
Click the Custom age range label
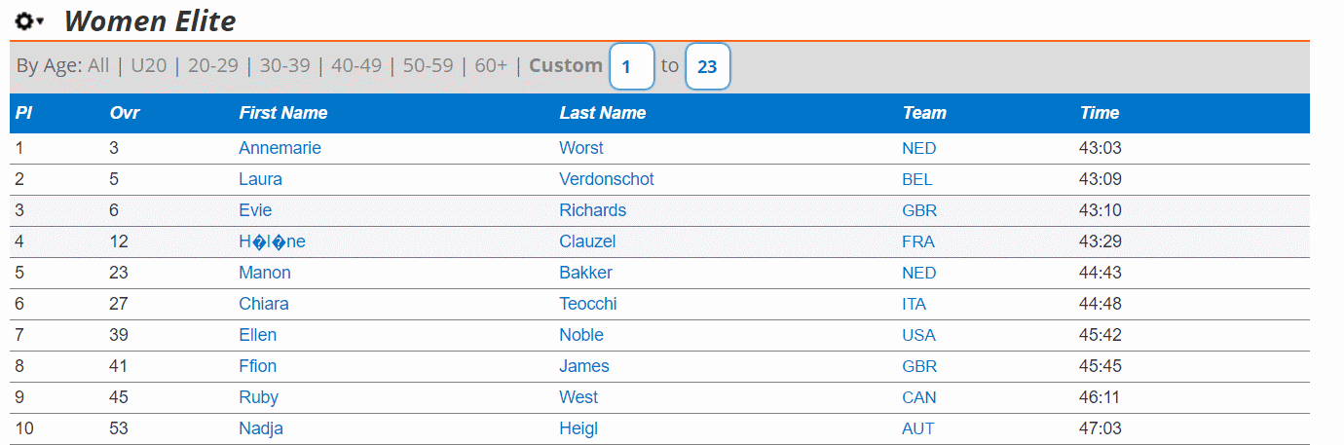click(566, 65)
